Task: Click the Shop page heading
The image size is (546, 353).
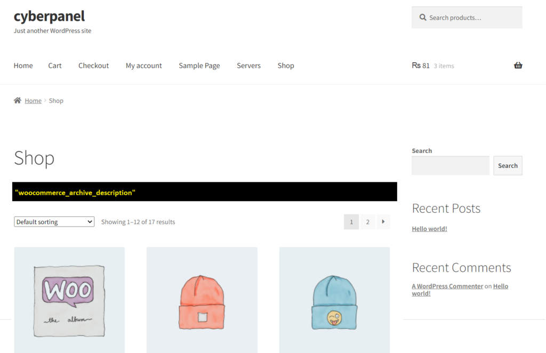Action: pos(34,158)
